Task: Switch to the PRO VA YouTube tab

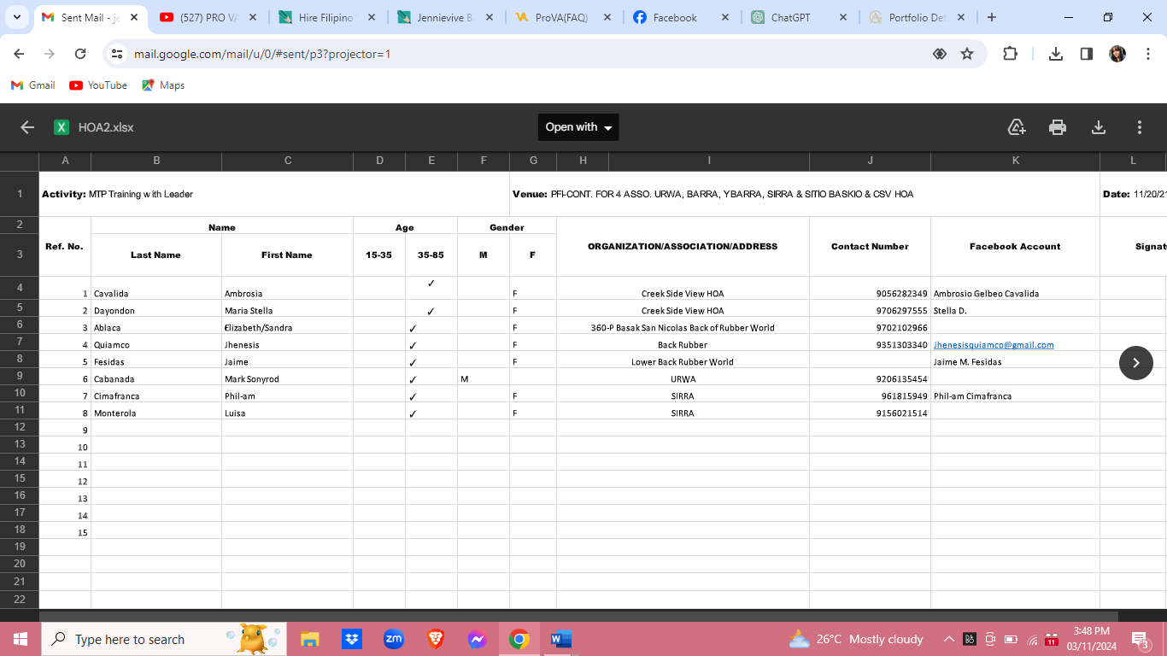Action: pyautogui.click(x=208, y=17)
